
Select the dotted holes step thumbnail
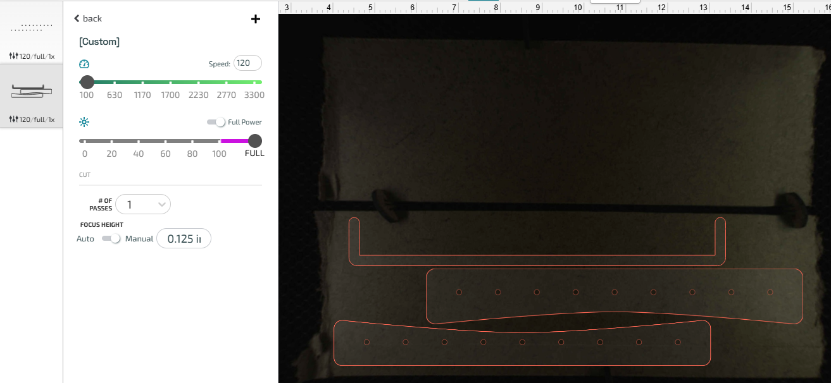click(32, 28)
